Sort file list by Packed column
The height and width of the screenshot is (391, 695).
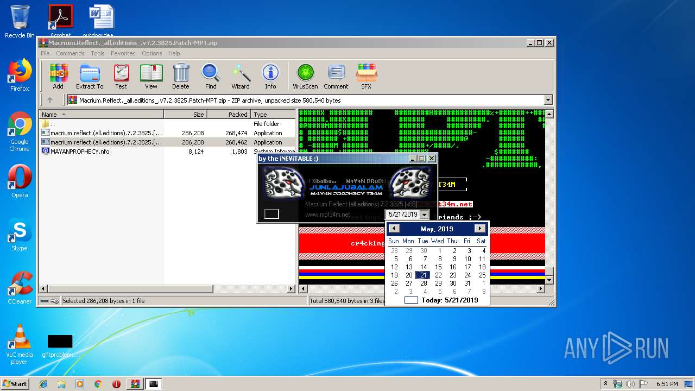(229, 115)
